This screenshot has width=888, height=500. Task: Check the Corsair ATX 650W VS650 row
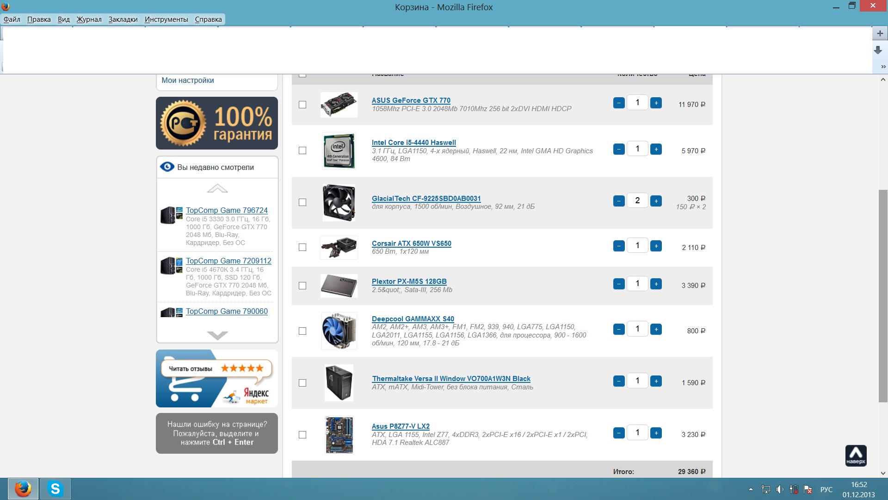point(302,247)
